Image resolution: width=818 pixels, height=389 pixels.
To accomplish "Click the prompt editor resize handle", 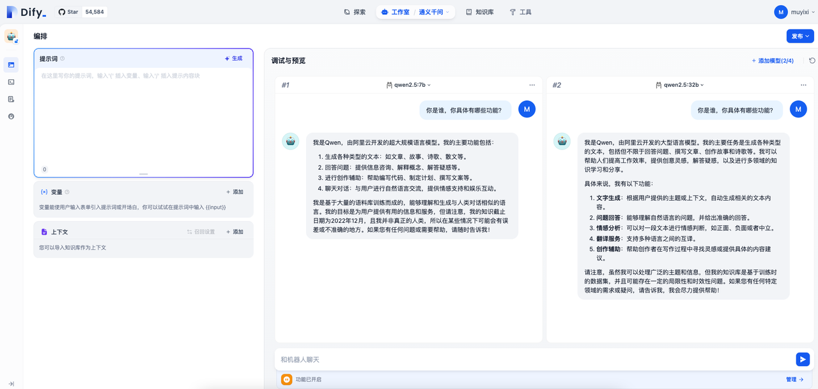I will [x=143, y=174].
